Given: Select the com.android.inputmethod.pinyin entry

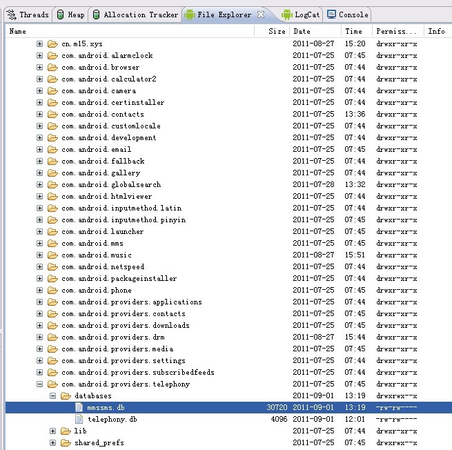Looking at the screenshot, I should 124,219.
